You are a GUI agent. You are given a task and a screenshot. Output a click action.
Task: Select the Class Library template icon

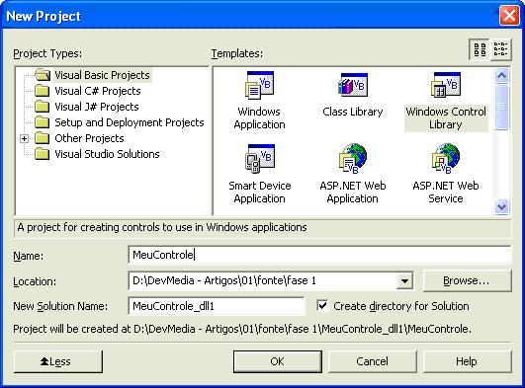click(x=353, y=85)
